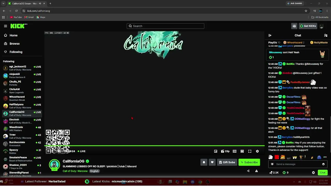Open Maps bookmark
331x186 pixels.
coord(41,17)
